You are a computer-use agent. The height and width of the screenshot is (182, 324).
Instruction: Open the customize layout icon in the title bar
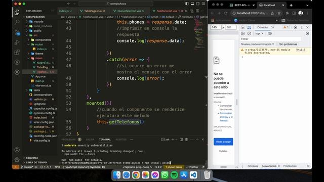[x=204, y=4]
